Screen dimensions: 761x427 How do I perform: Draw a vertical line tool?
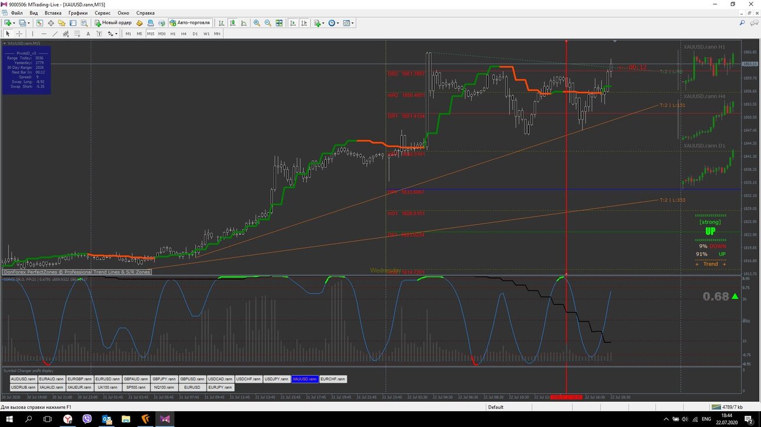point(32,34)
